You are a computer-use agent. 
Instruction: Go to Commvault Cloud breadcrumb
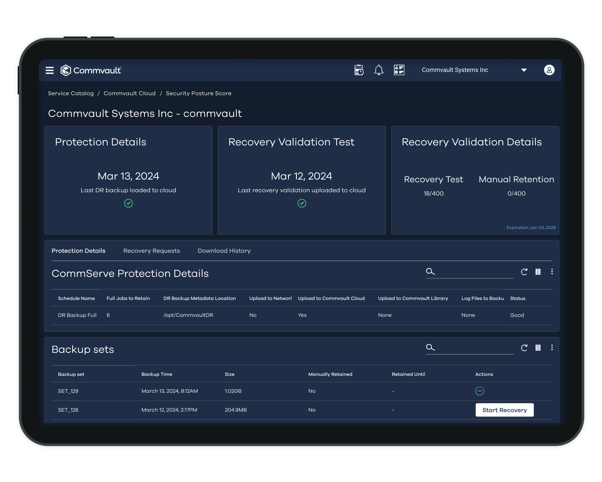(x=129, y=93)
